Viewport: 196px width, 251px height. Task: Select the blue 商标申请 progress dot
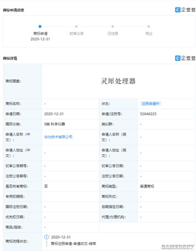tap(40, 26)
